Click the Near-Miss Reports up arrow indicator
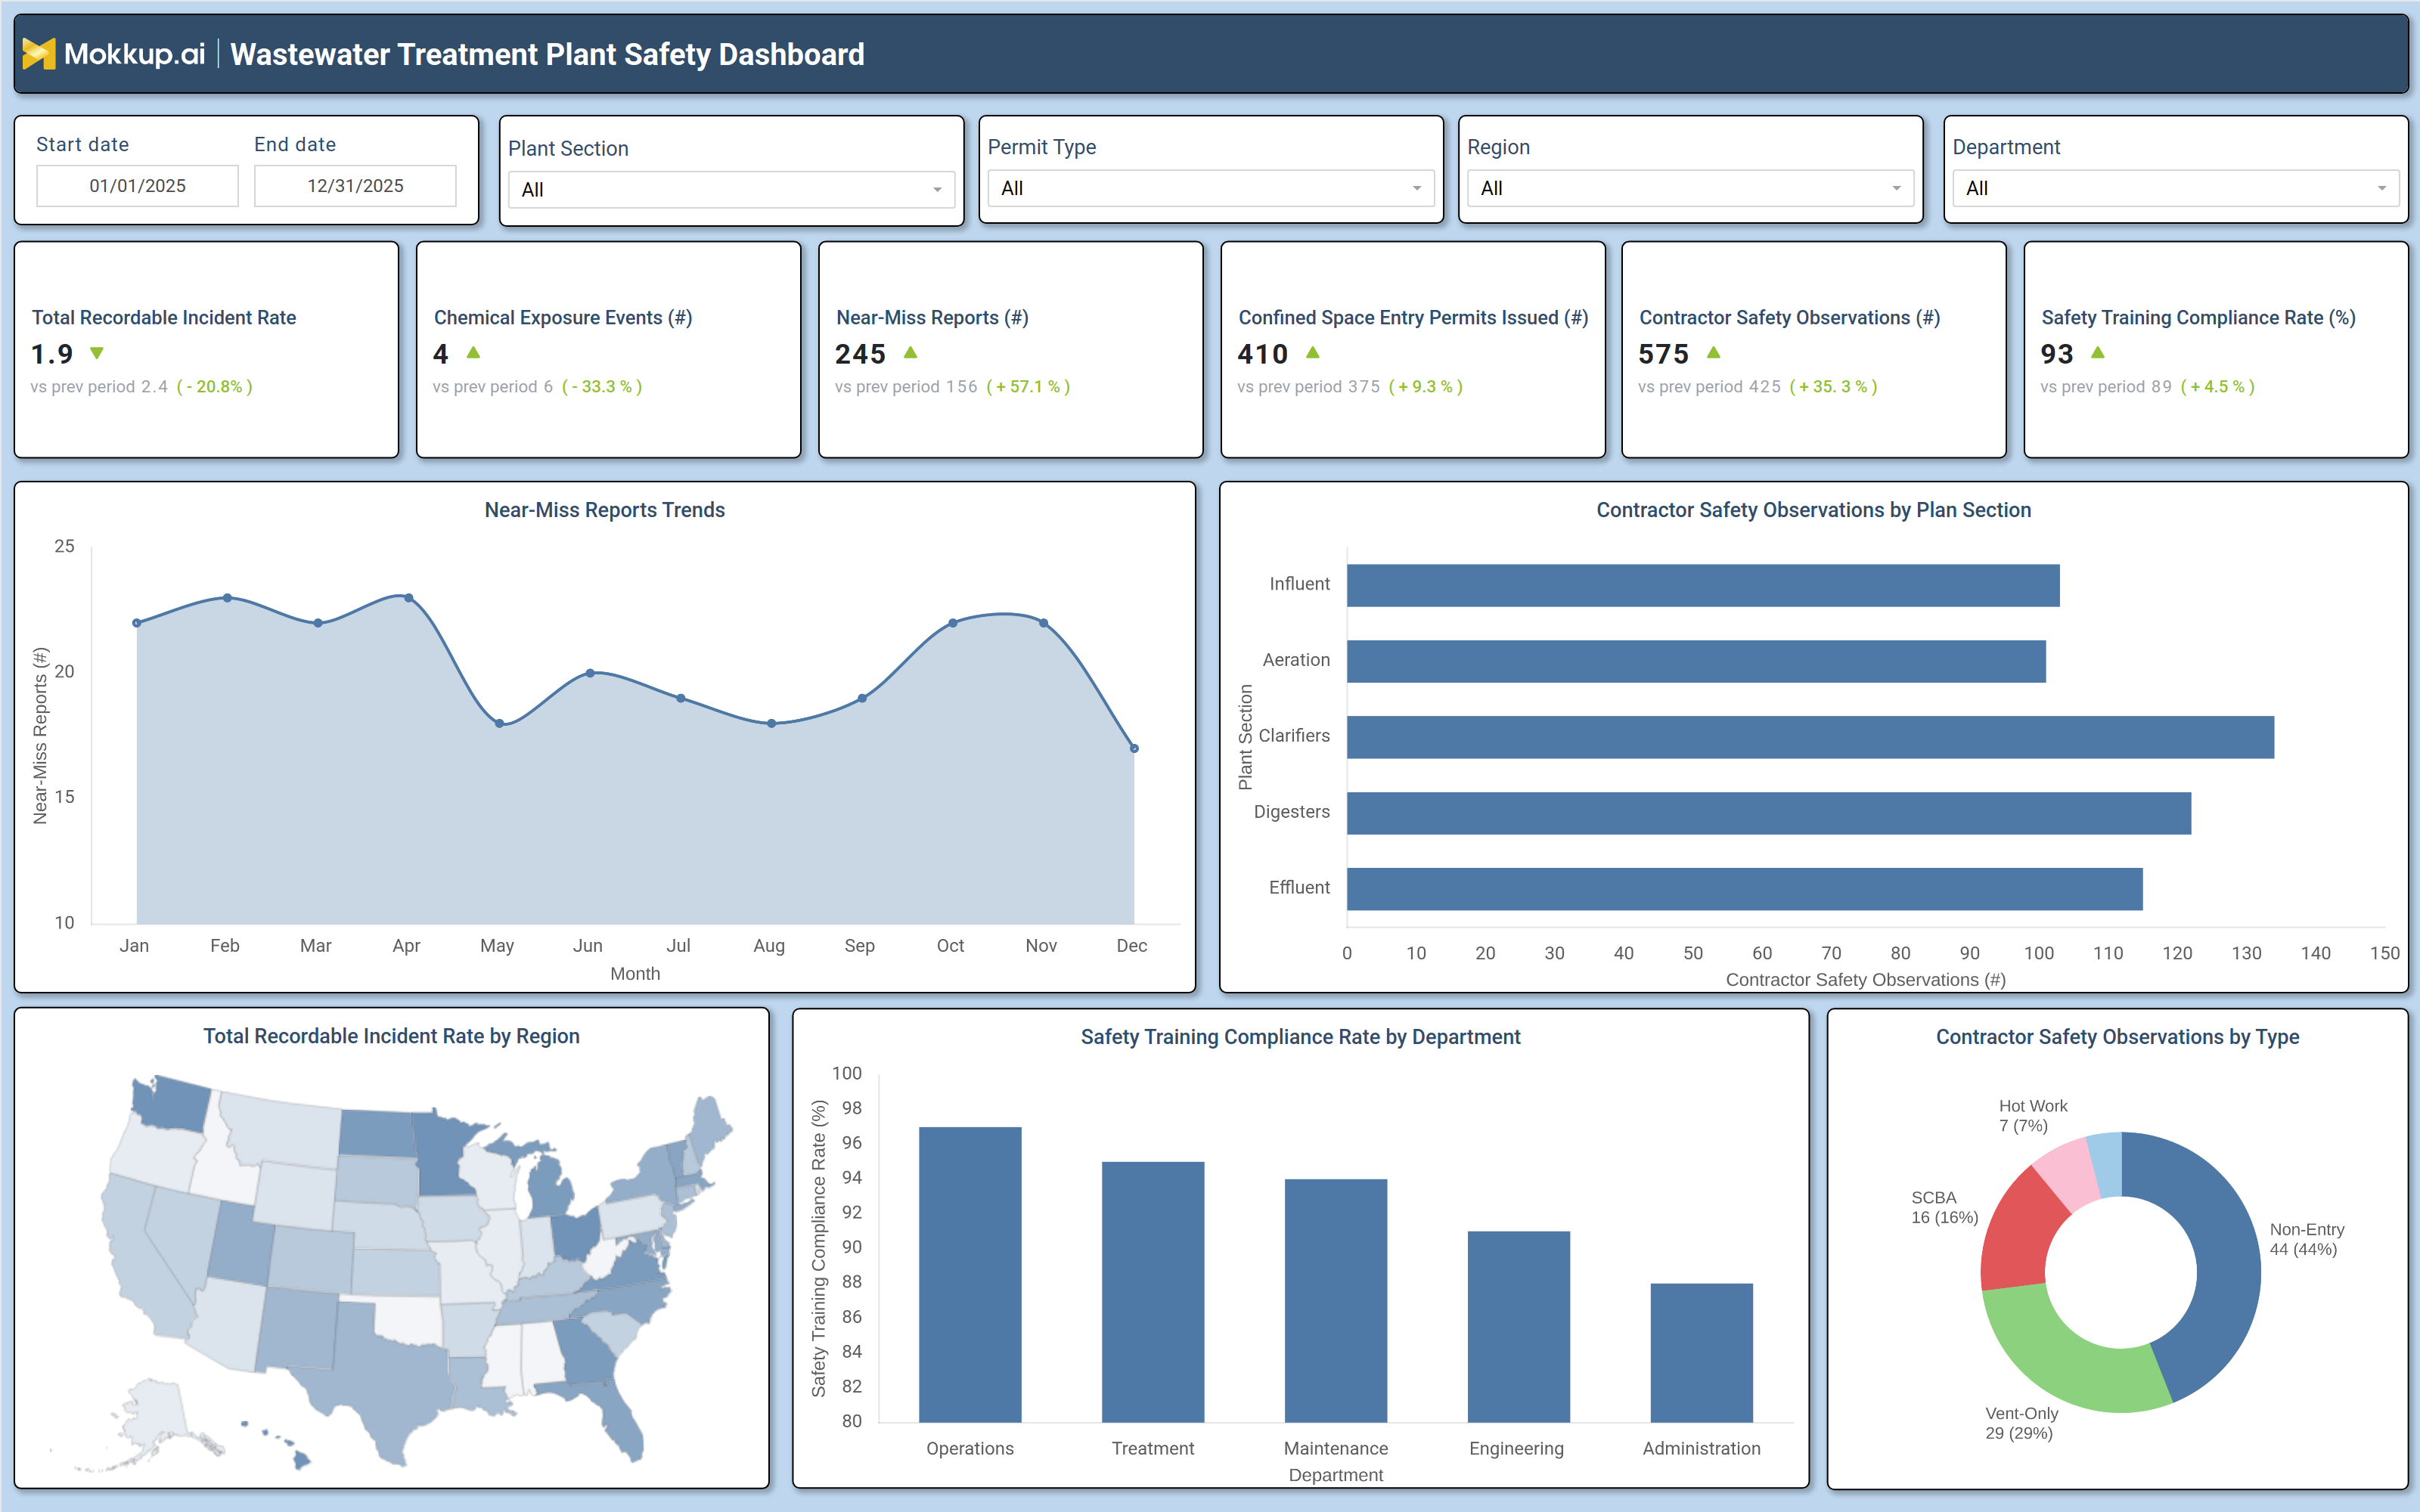This screenshot has height=1512, width=2420. click(x=911, y=353)
